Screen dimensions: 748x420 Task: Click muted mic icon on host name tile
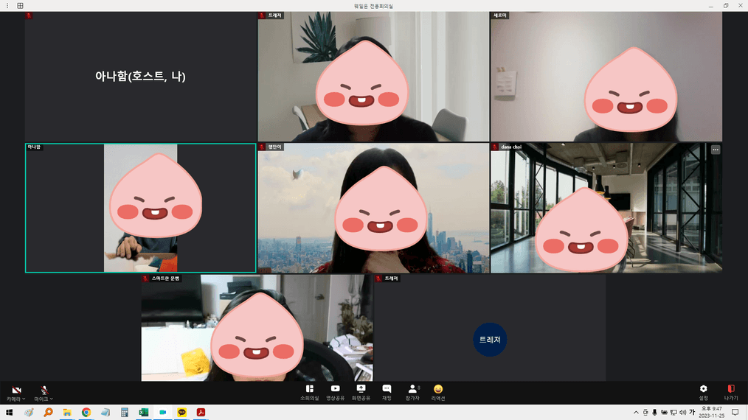click(x=29, y=15)
